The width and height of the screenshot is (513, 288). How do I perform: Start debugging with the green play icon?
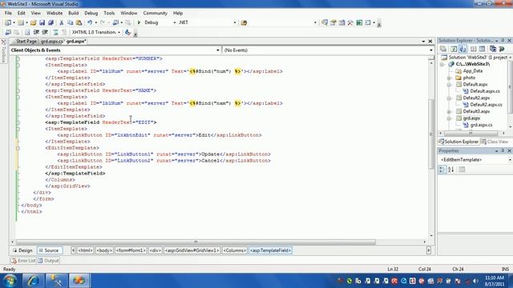(139, 22)
